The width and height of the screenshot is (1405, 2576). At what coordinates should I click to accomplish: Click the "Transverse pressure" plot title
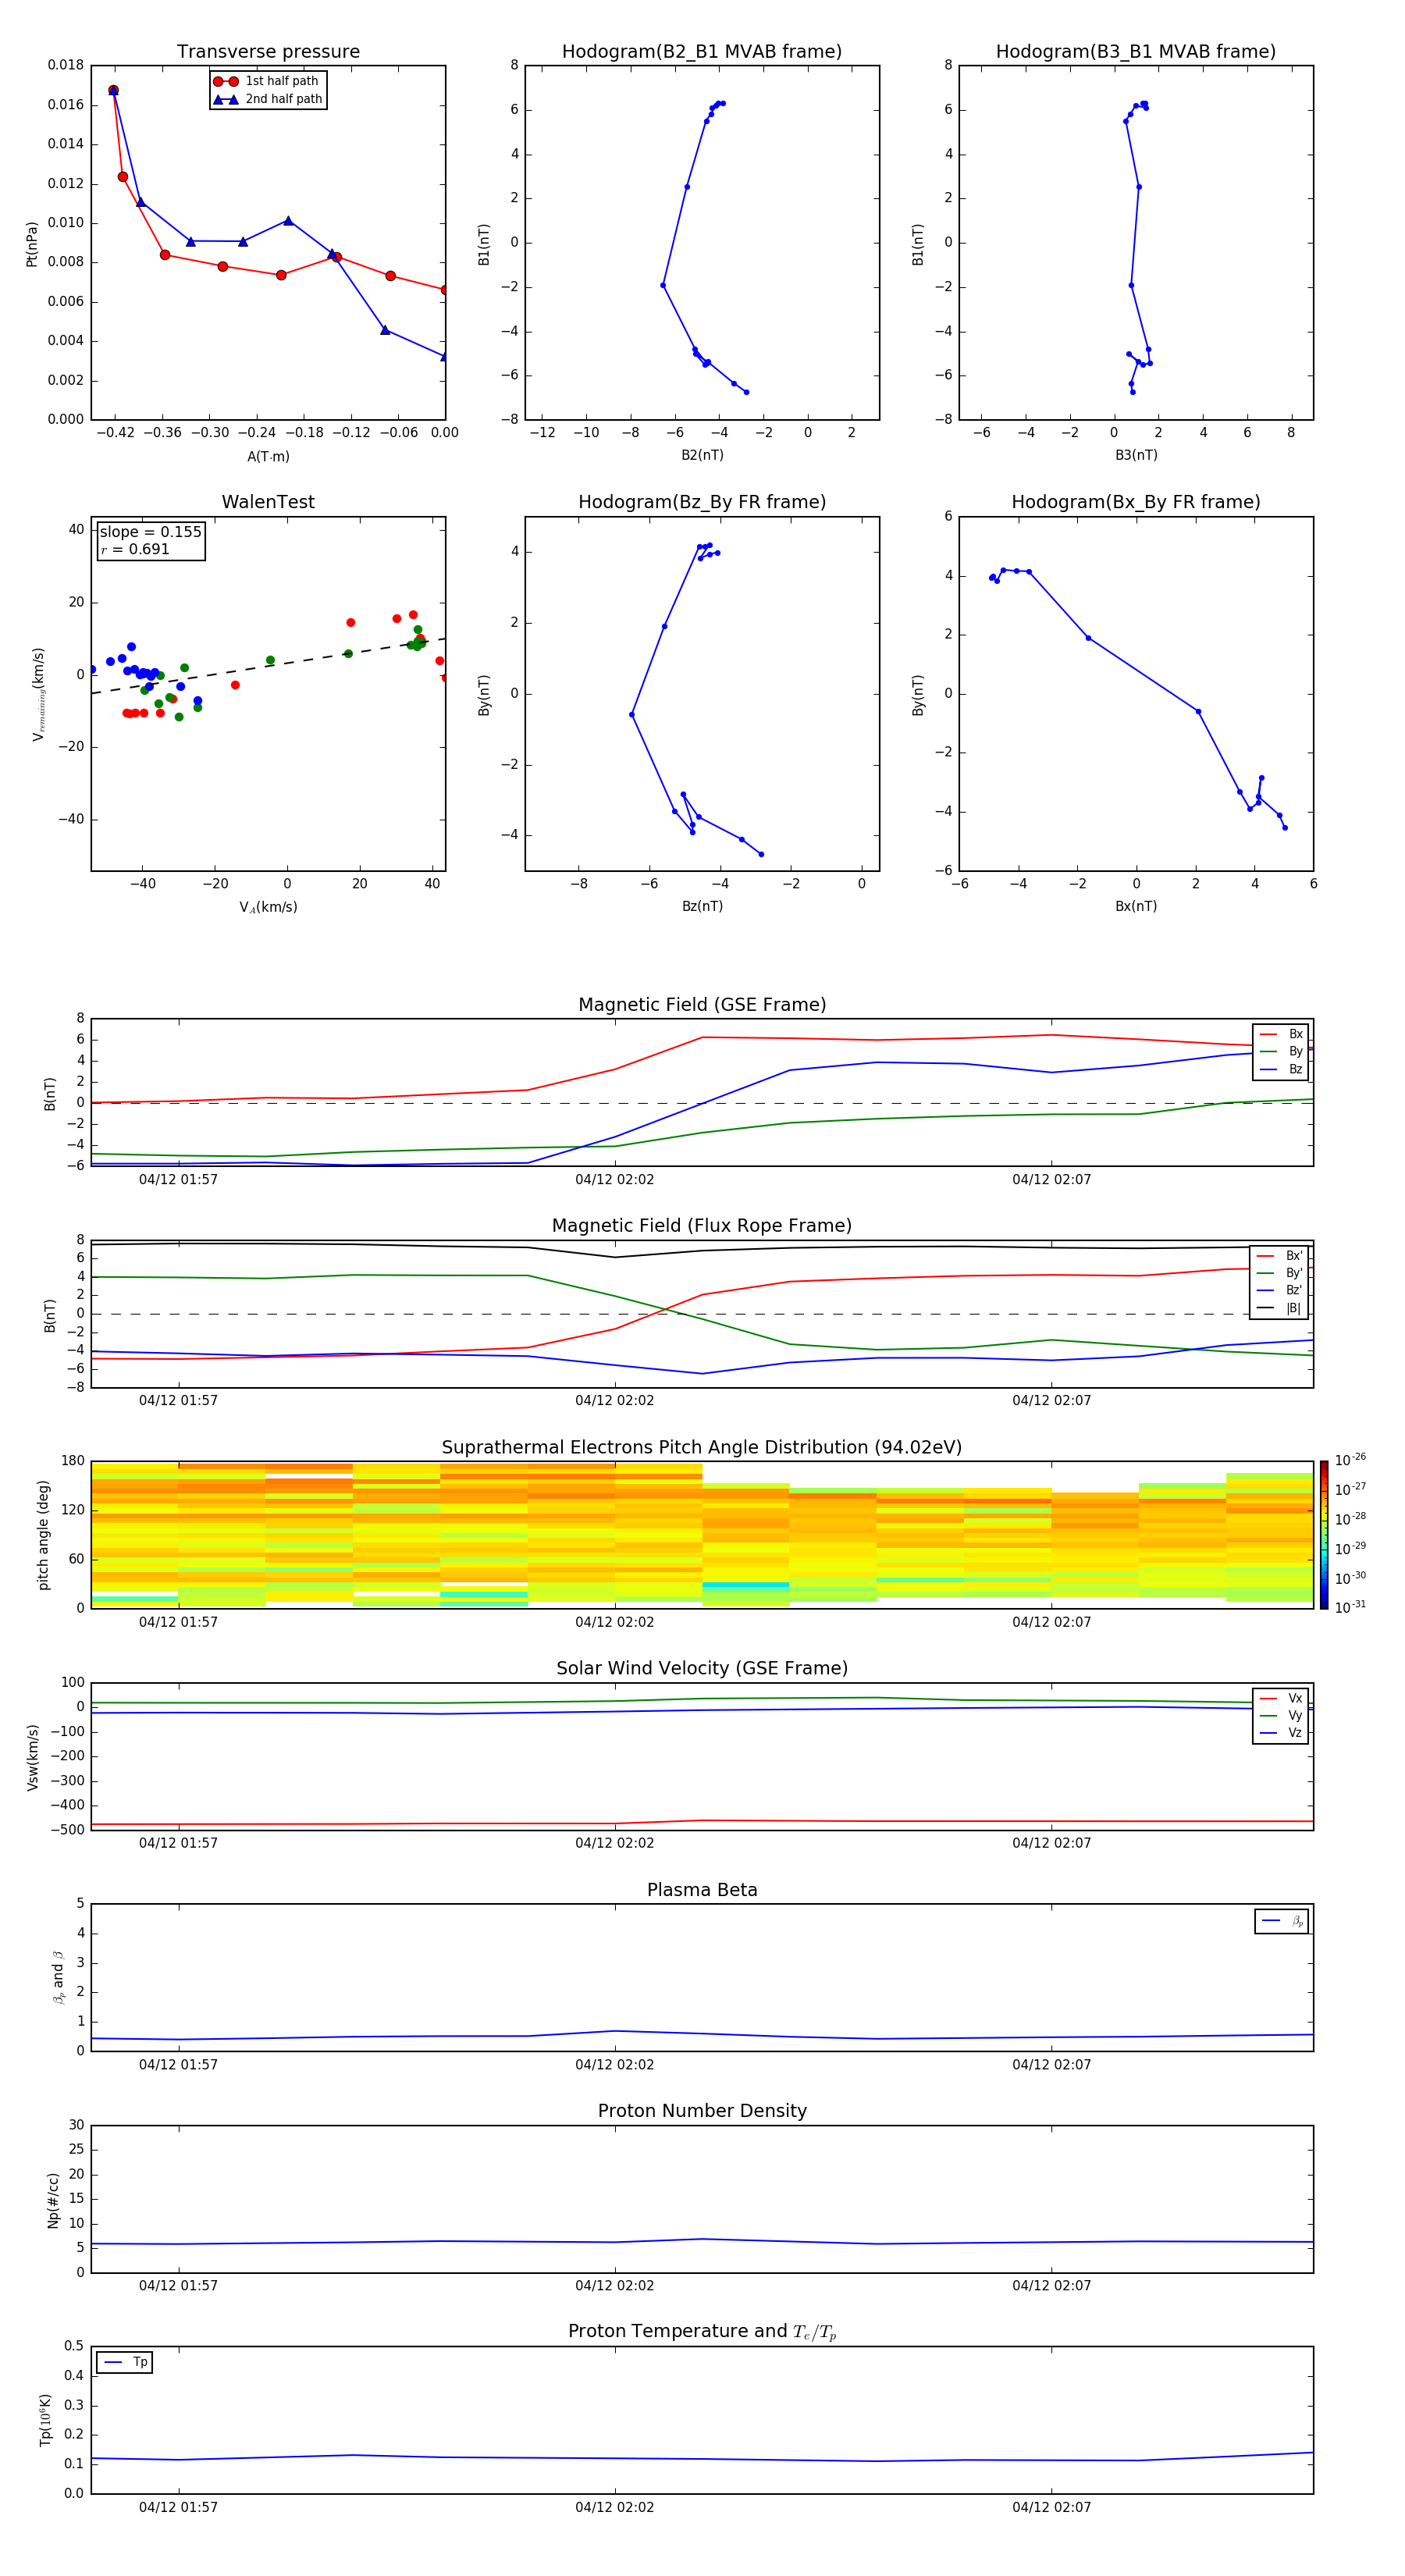[268, 51]
